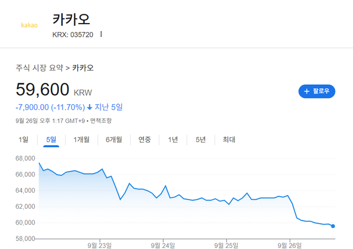Show the 1년 chart range
The width and height of the screenshot is (353, 249).
point(173,139)
